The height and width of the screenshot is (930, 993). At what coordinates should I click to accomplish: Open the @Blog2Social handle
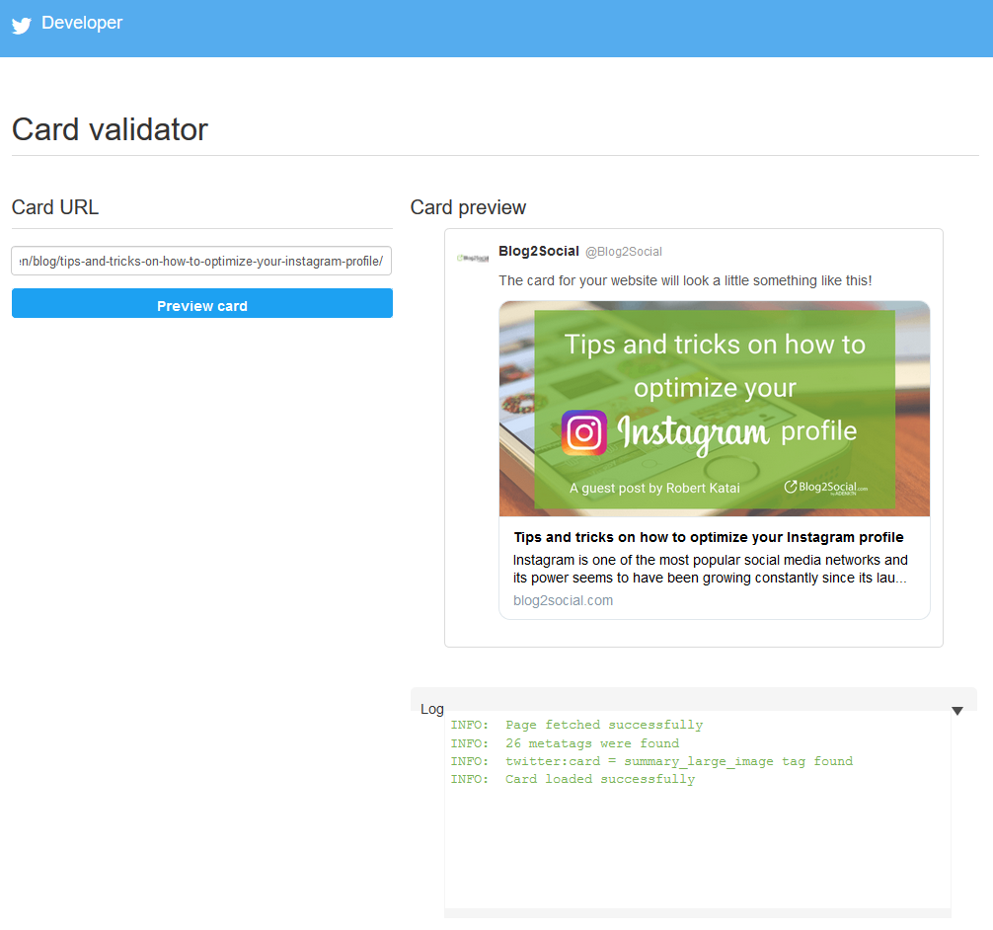click(x=624, y=252)
